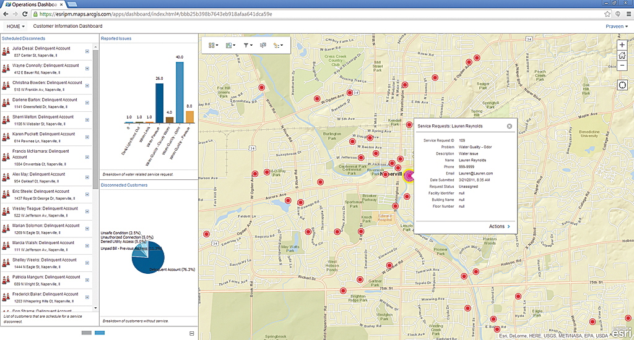634x340 pixels.
Task: Open Actions in the service request popup
Action: [x=500, y=226]
